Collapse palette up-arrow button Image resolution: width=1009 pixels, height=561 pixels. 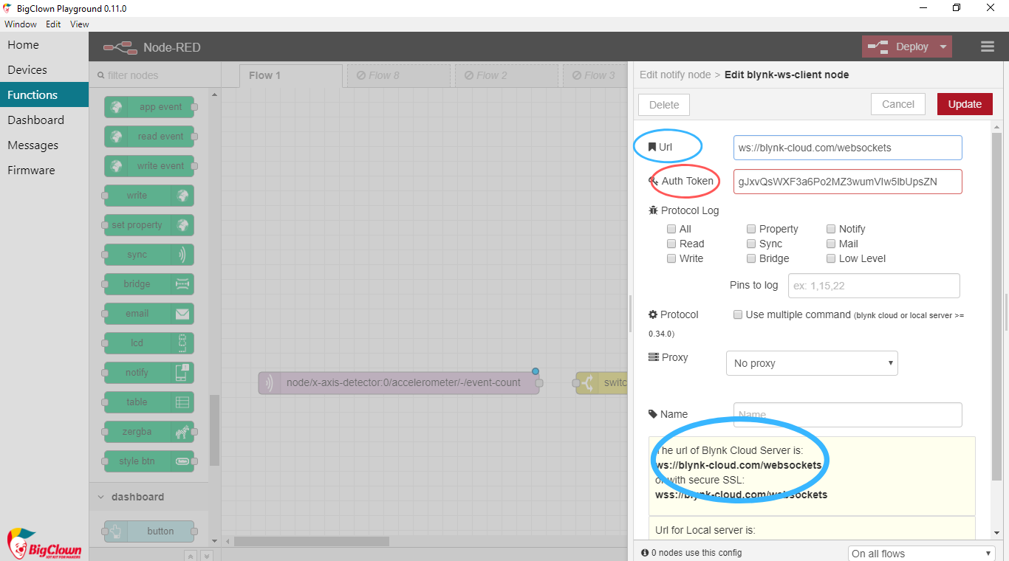click(190, 556)
